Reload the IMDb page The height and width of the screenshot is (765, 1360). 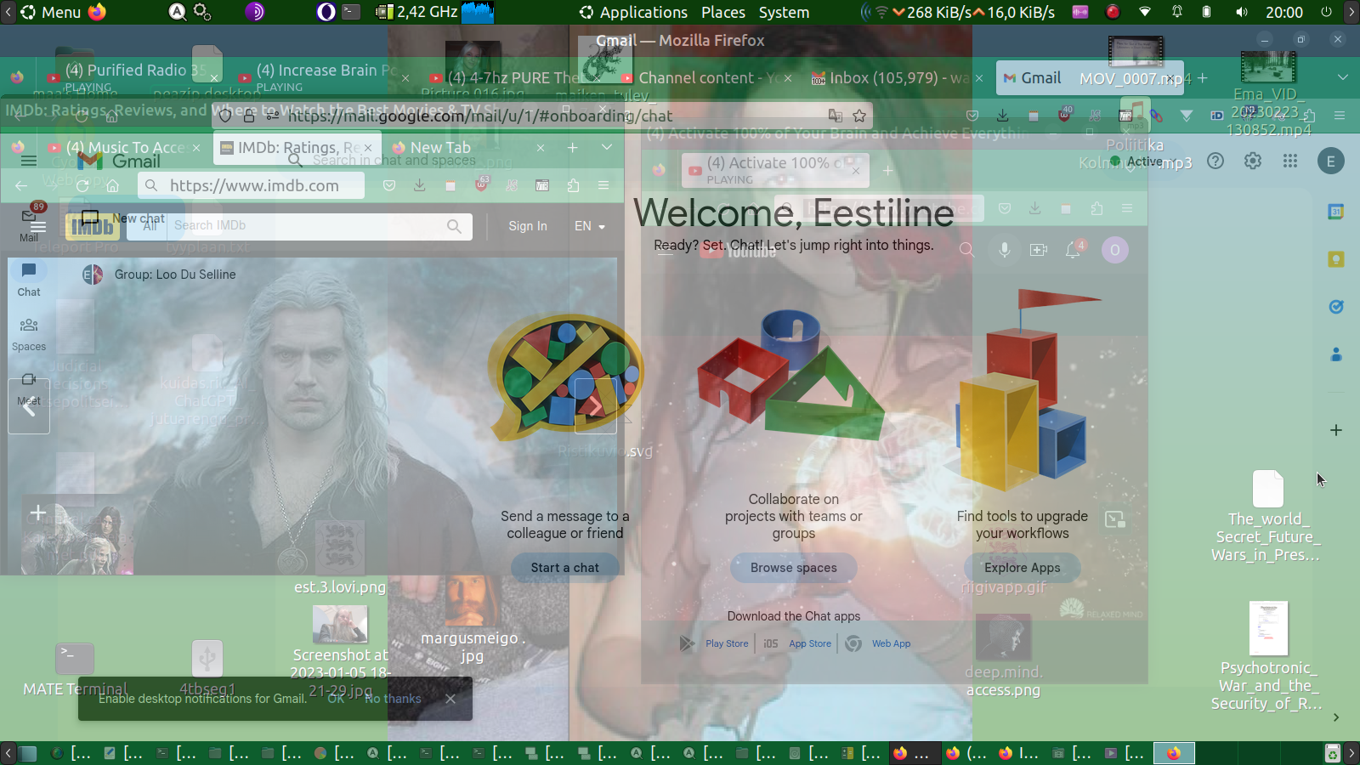point(82,185)
